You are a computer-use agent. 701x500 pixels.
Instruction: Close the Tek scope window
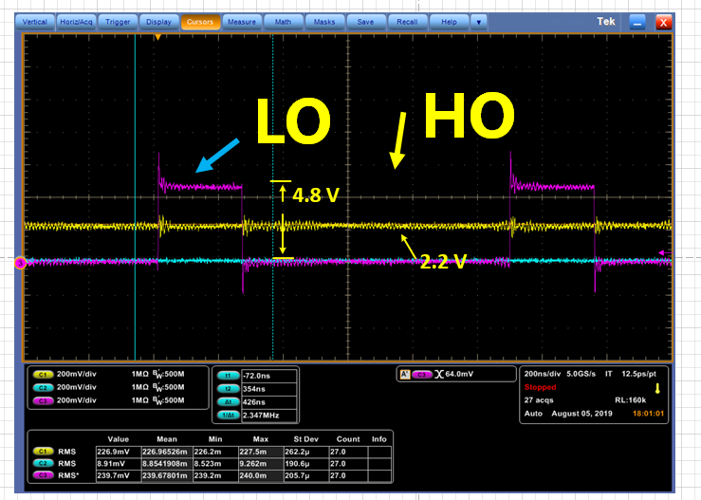(664, 23)
